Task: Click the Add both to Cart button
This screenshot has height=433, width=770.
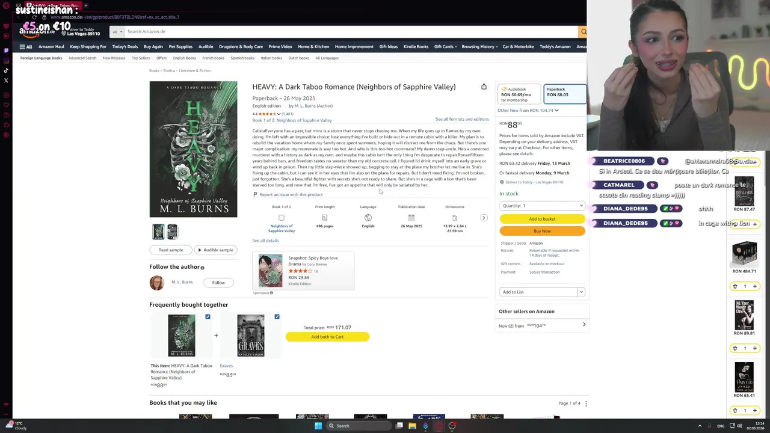Action: tap(327, 337)
